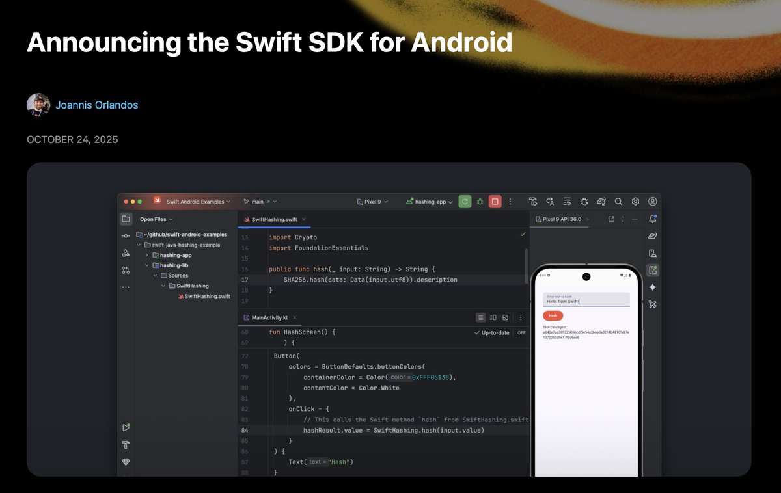Image resolution: width=781 pixels, height=493 pixels.
Task: Click Joannis Orlandos avatar photo
Action: pyautogui.click(x=38, y=105)
